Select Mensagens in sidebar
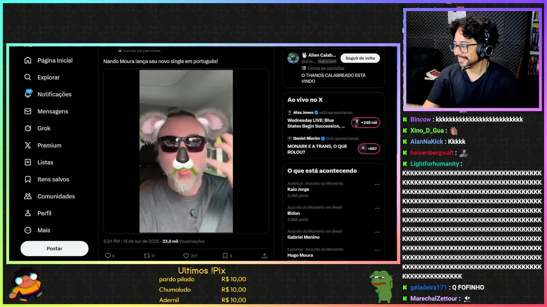The height and width of the screenshot is (307, 547). 53,111
